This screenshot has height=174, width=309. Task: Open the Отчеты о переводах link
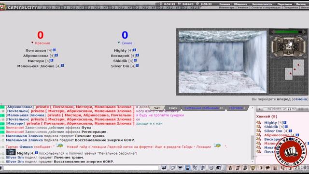(266, 8)
